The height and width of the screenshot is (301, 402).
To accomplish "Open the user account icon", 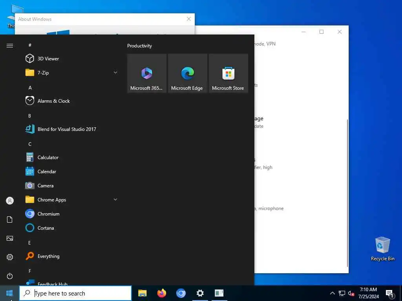I will [x=10, y=201].
